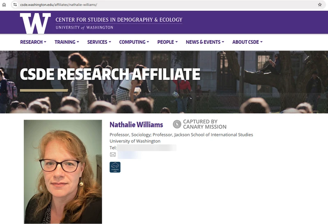Open the Computing dropdown menu

(x=134, y=42)
